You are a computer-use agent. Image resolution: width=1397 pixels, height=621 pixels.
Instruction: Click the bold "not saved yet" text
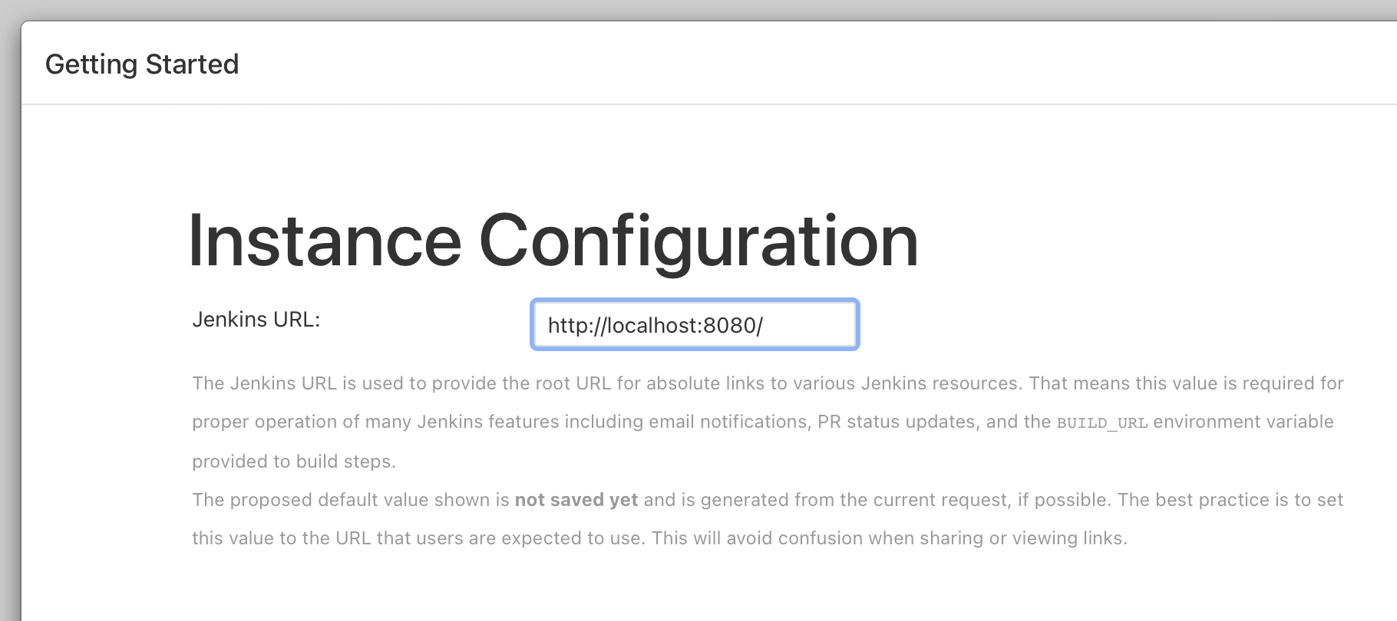coord(576,500)
